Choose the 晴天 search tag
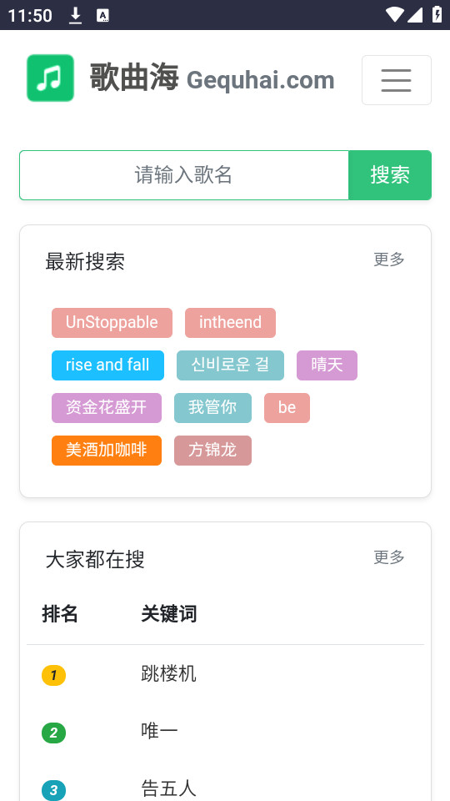The height and width of the screenshot is (801, 450). (x=327, y=365)
